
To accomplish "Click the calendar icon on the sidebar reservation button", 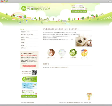I will 23,97.
